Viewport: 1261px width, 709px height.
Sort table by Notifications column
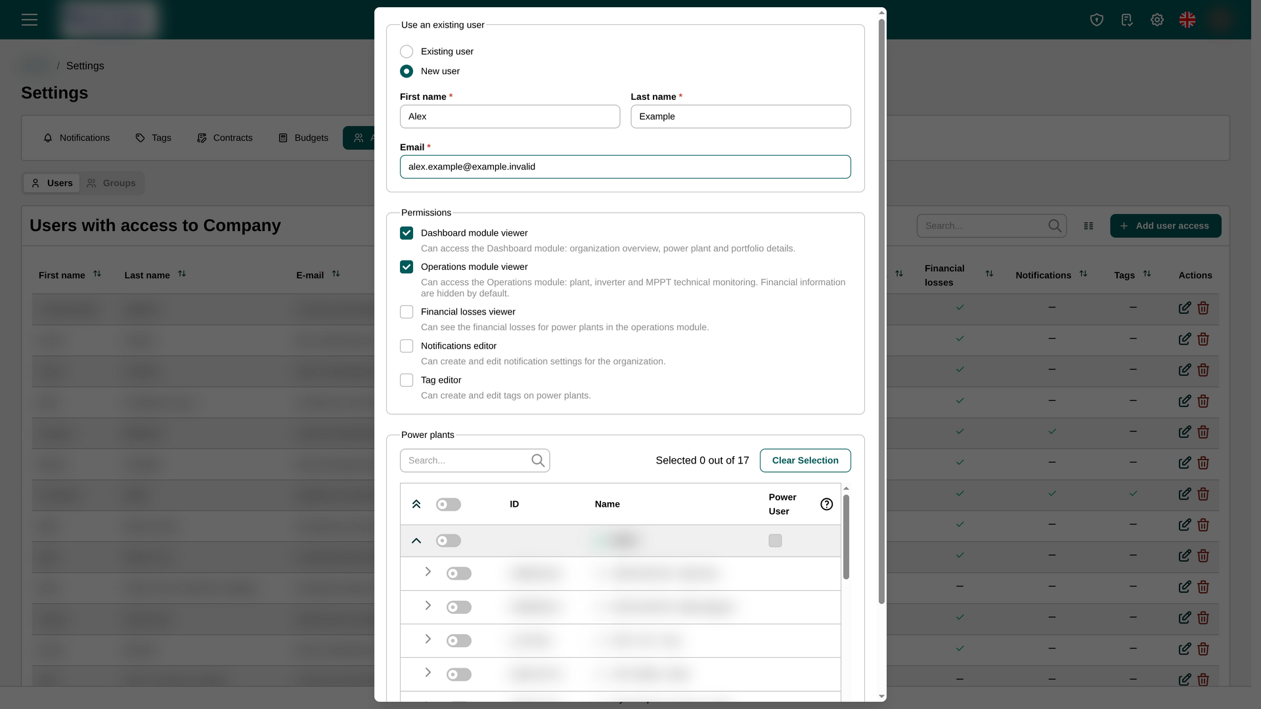[1083, 274]
